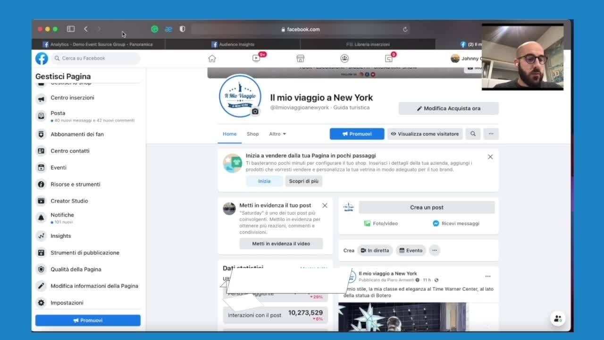604x340 pixels.
Task: Create an Evento
Action: pyautogui.click(x=411, y=251)
